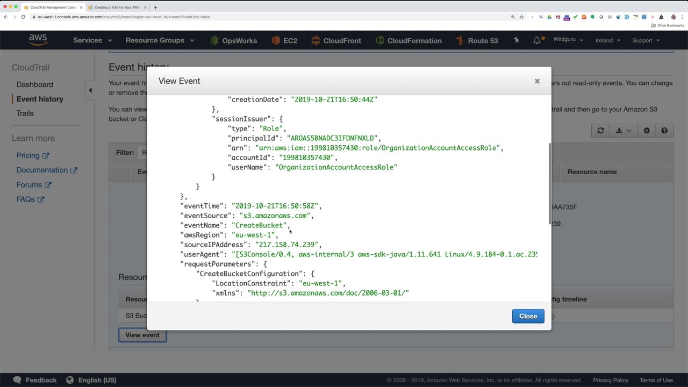Viewport: 688px width, 387px height.
Task: Open the FAQs link
Action: point(30,199)
